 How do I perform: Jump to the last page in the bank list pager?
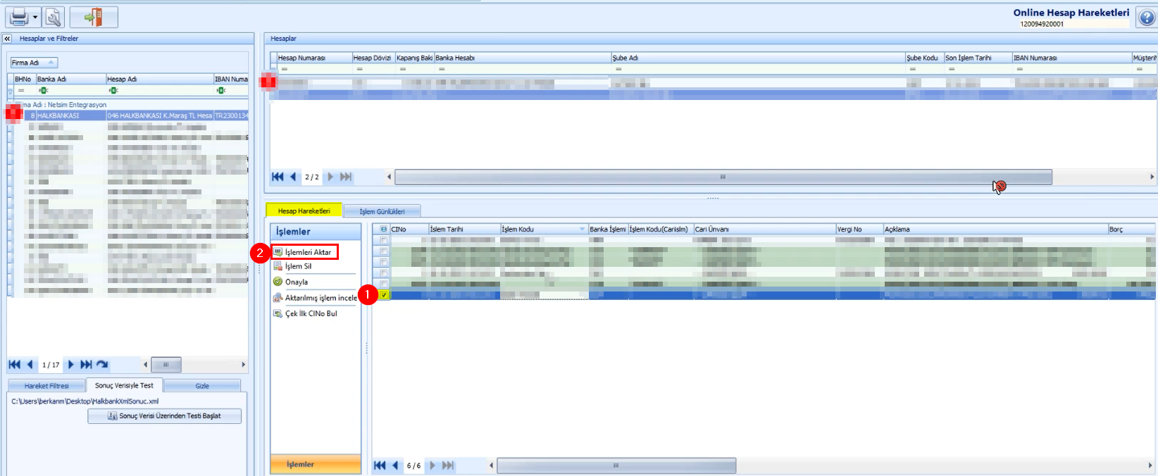[86, 365]
